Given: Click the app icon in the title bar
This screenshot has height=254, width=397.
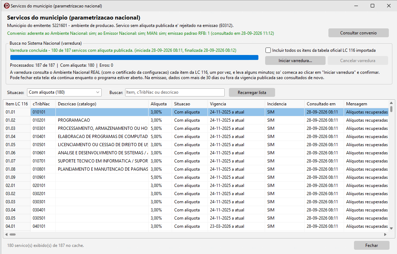Looking at the screenshot, I should [6, 6].
